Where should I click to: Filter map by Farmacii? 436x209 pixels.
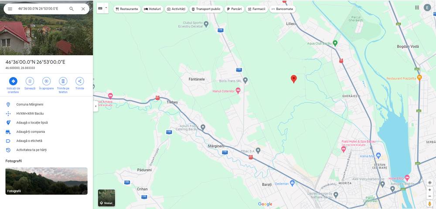pos(256,9)
